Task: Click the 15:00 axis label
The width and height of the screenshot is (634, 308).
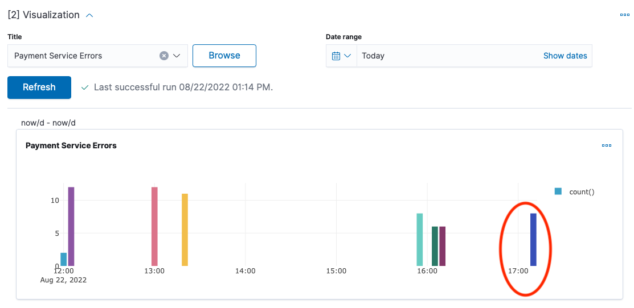Action: [x=337, y=271]
